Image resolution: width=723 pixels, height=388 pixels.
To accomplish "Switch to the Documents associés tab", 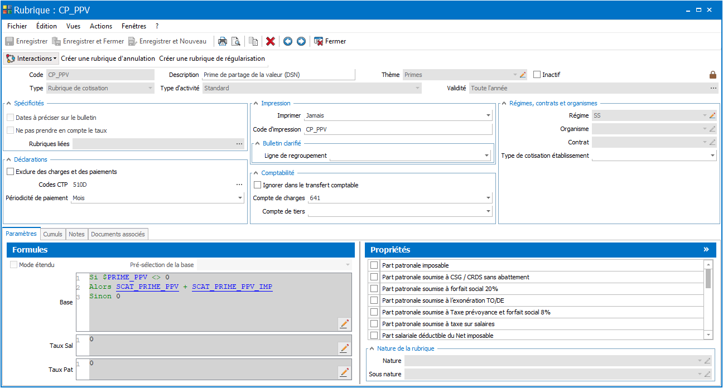I will [118, 234].
